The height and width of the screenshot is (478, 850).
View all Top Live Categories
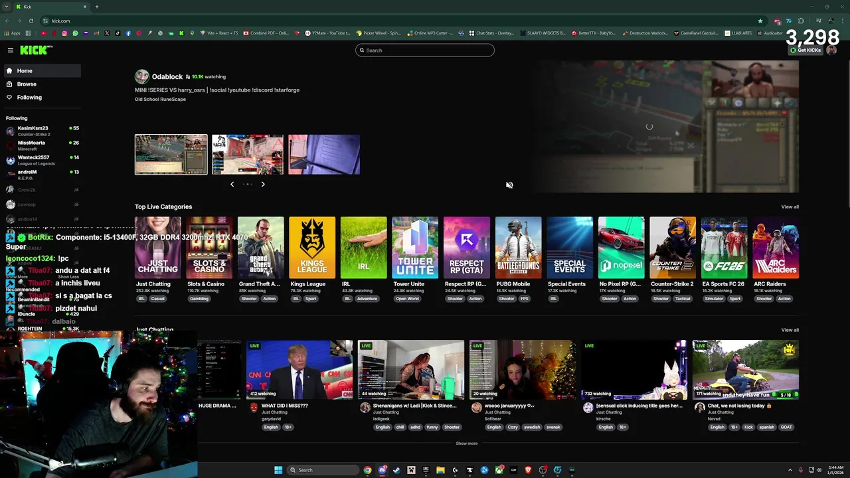tap(790, 207)
